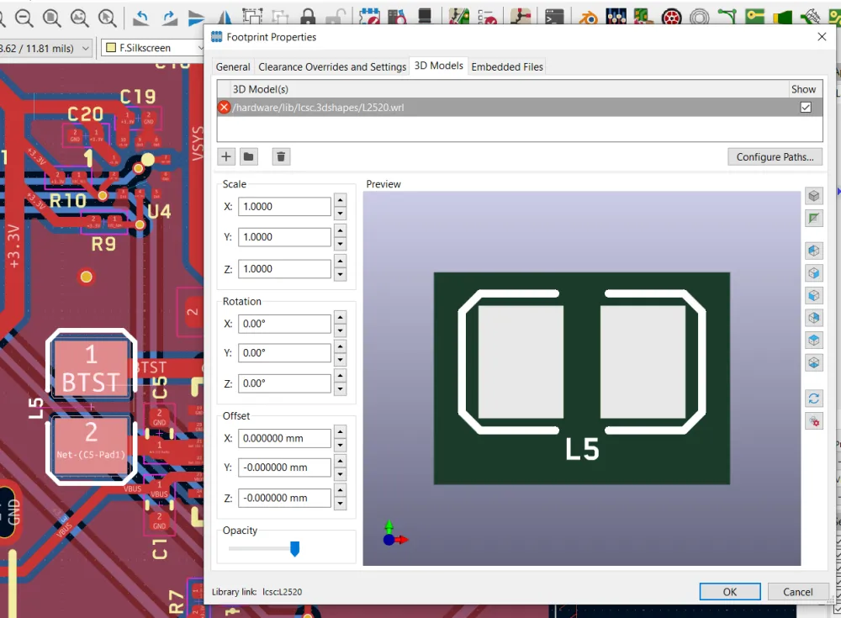The width and height of the screenshot is (841, 618).
Task: Click the trash icon to delete the model
Action: [281, 156]
